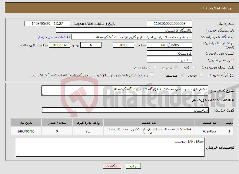Click the تعداد / مقدار column header

57,123
